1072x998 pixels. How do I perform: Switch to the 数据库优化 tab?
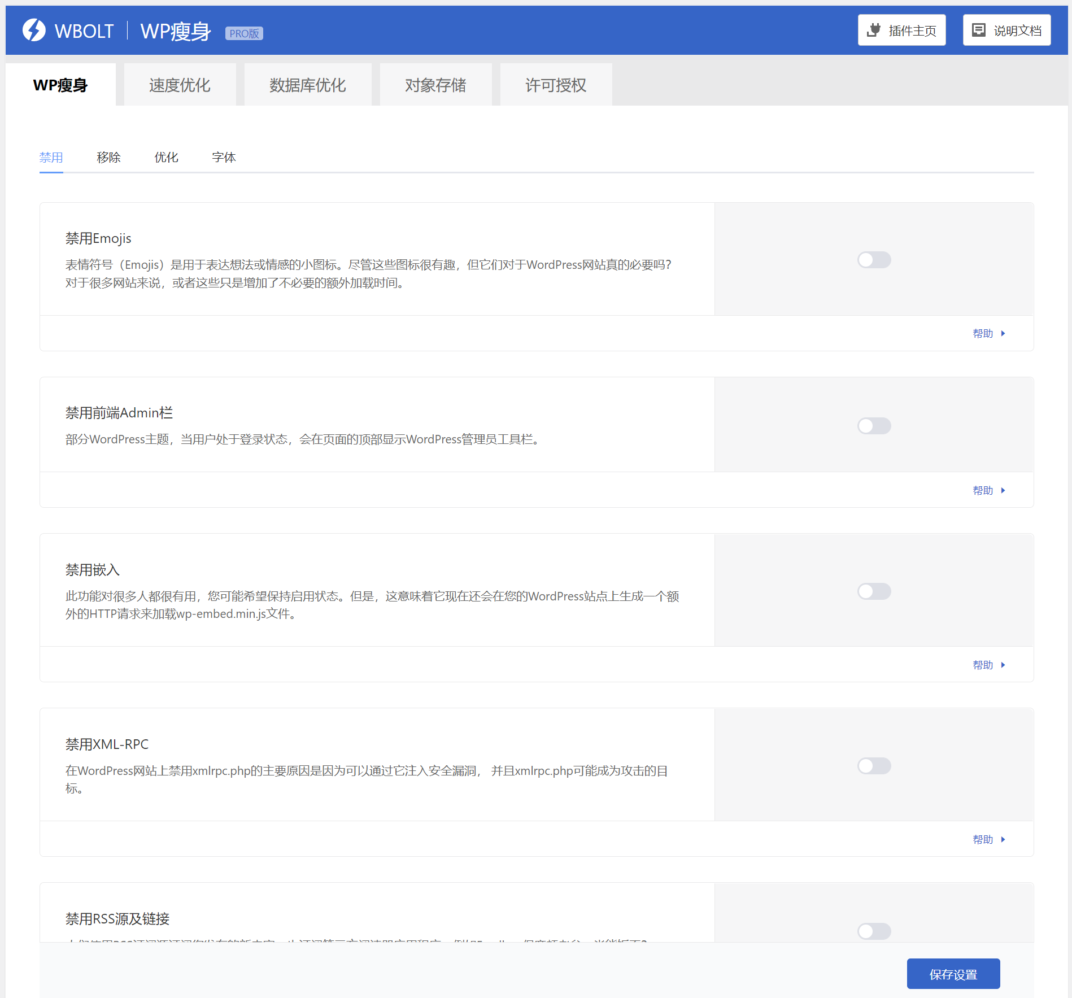(x=308, y=85)
